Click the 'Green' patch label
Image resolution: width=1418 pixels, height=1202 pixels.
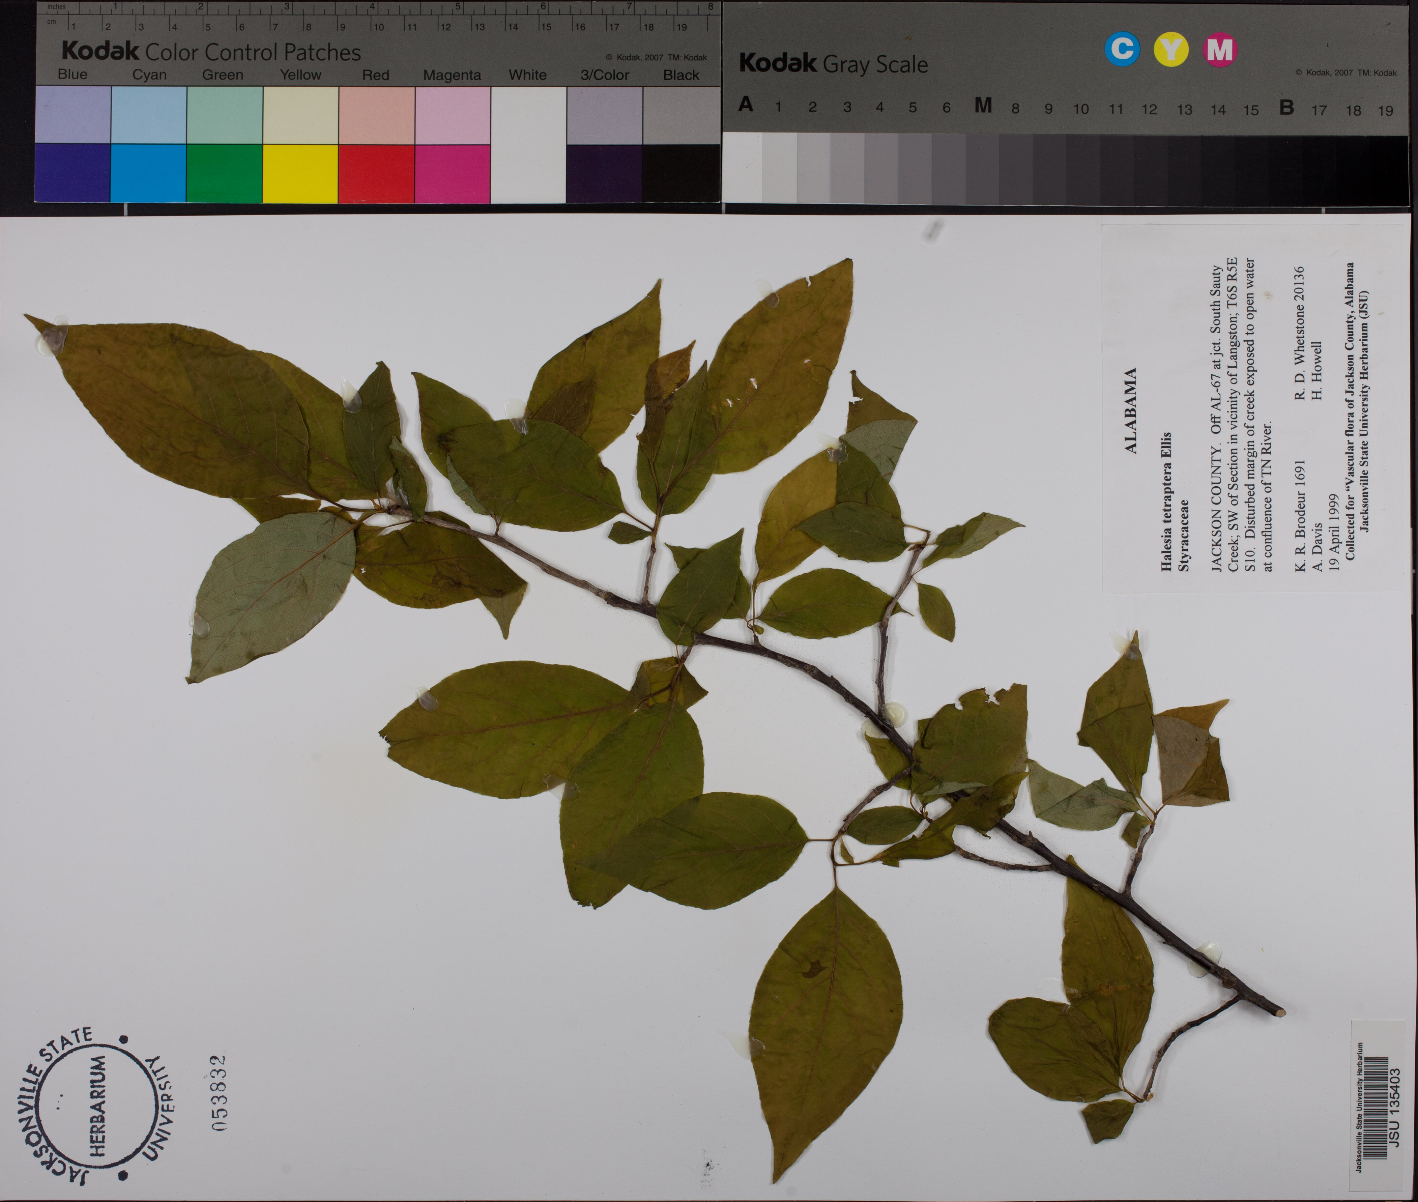(222, 75)
